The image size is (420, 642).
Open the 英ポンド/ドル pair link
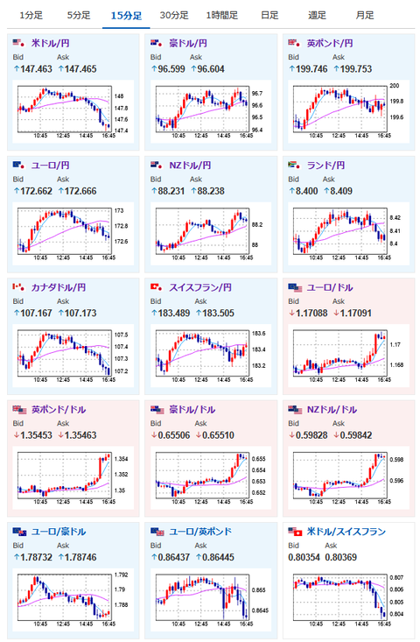pos(59,409)
